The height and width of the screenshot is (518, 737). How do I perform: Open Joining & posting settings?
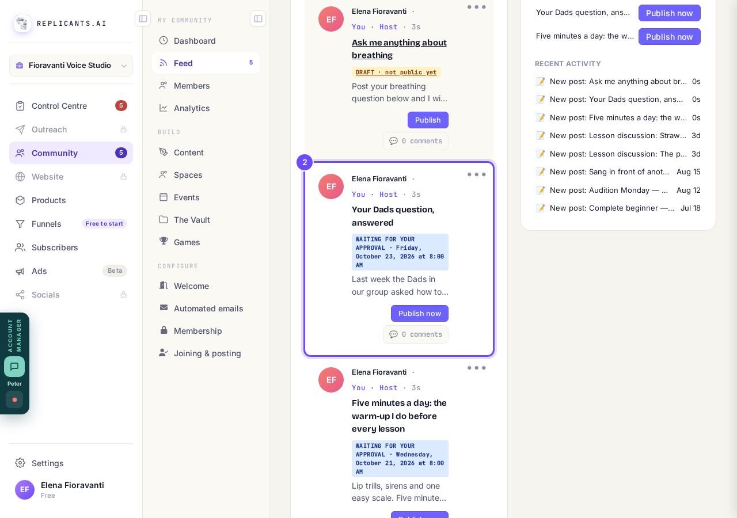(x=206, y=353)
